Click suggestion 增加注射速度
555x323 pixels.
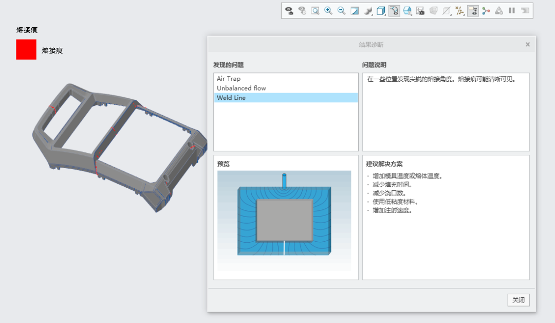[x=392, y=210]
